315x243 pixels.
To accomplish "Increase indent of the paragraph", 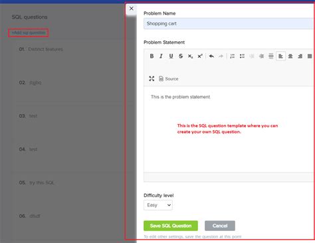I will point(261,56).
